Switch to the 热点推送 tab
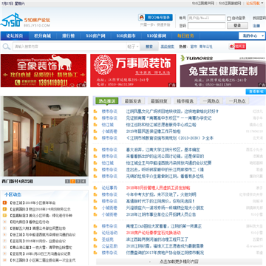The width and height of the screenshot is (266, 266). tap(107, 101)
